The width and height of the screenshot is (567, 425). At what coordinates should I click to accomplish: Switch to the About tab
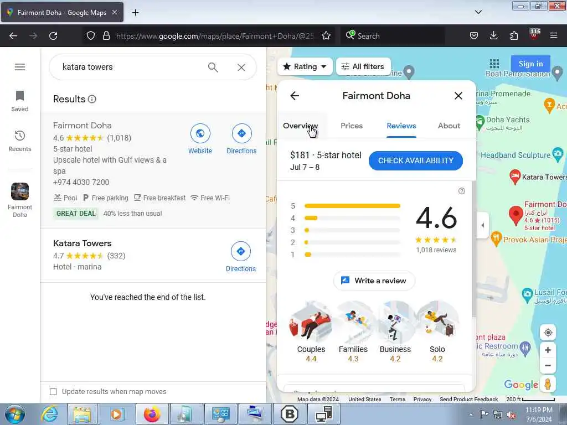click(x=449, y=126)
